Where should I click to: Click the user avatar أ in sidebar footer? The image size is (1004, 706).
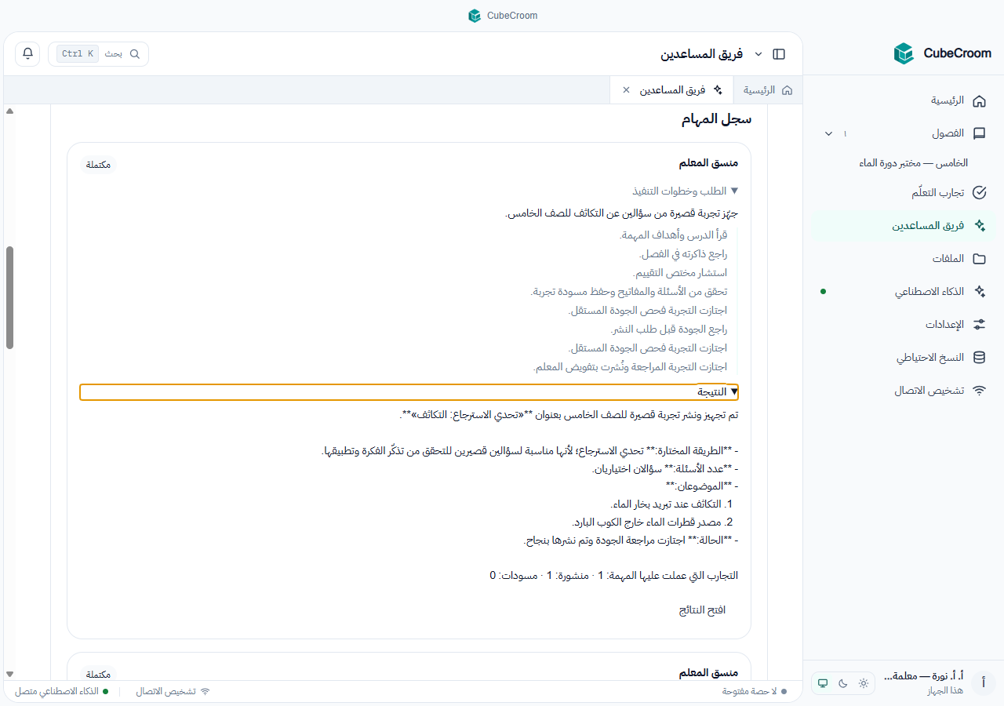pyautogui.click(x=984, y=683)
